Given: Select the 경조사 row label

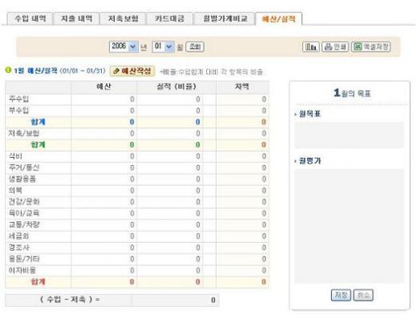Looking at the screenshot, I should coord(18,248).
